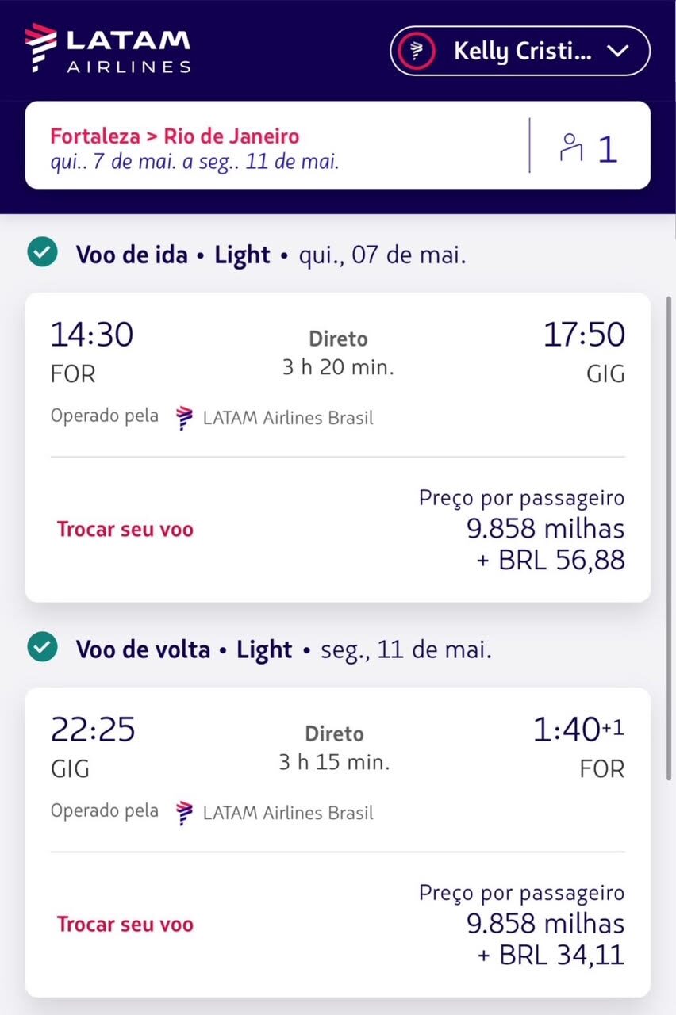Click the LATAM Airlines logo
The height and width of the screenshot is (1015, 676).
point(108,49)
